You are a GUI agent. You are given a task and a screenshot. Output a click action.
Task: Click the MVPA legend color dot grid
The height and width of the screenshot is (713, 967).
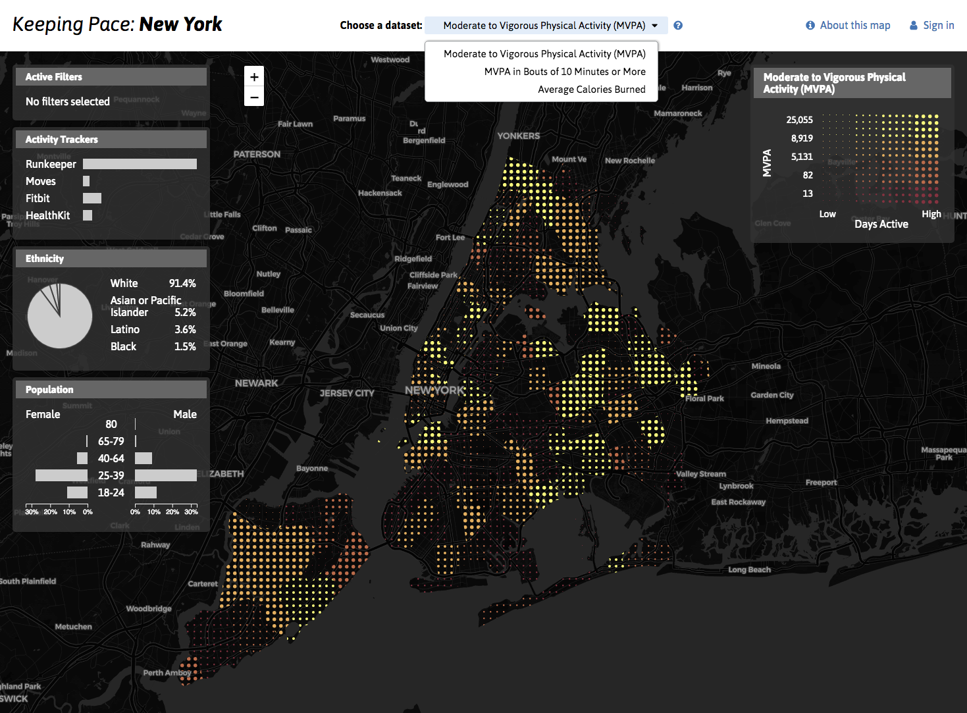(880, 158)
